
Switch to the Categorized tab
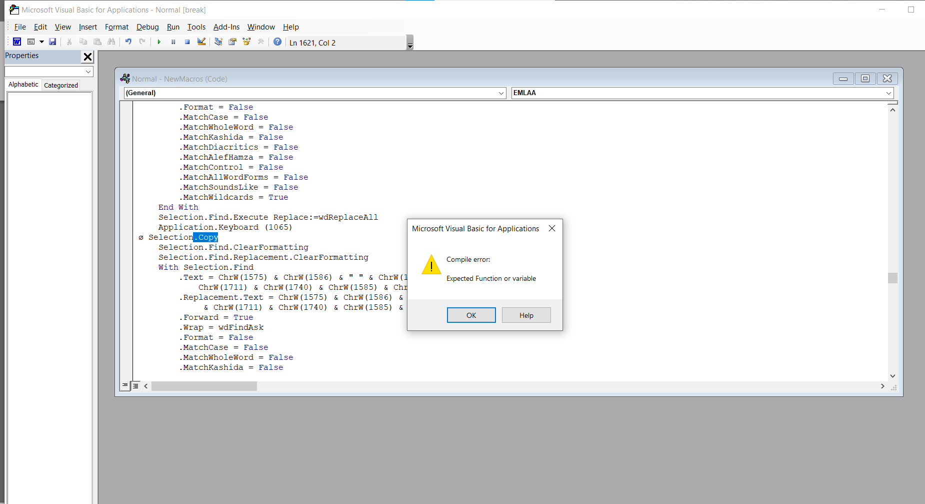(61, 85)
